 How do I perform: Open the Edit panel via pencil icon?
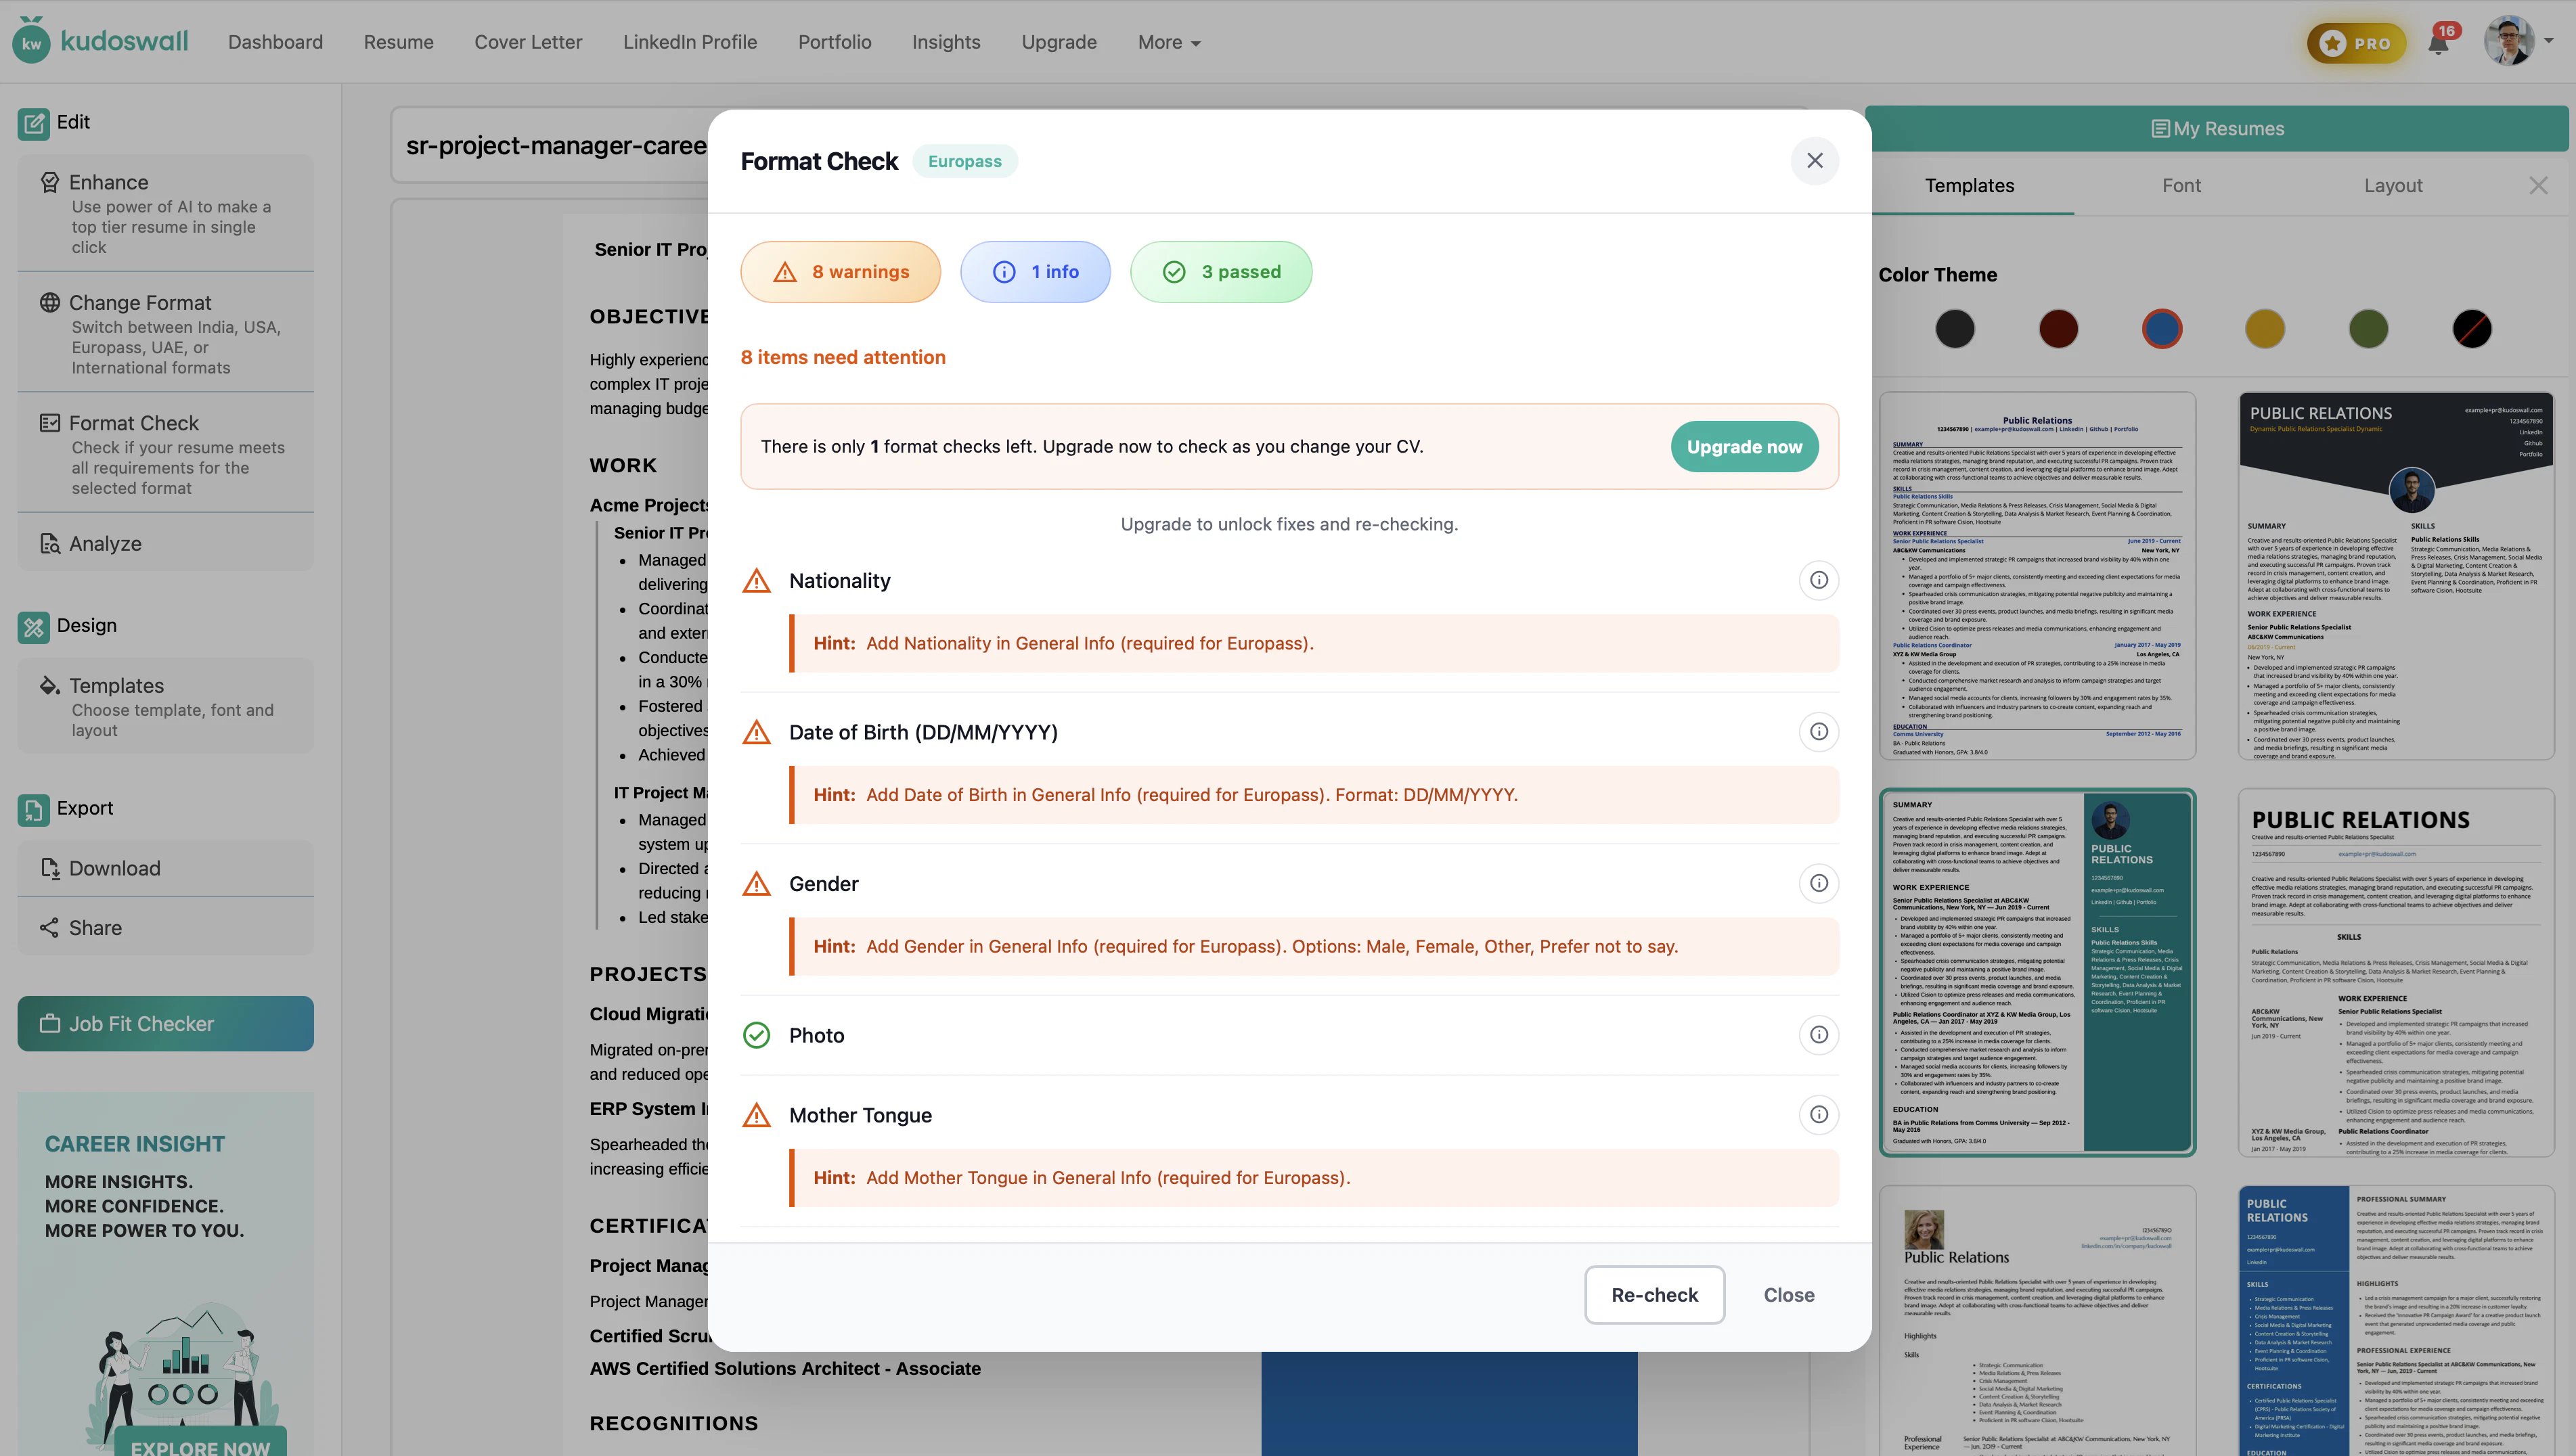coord(35,122)
